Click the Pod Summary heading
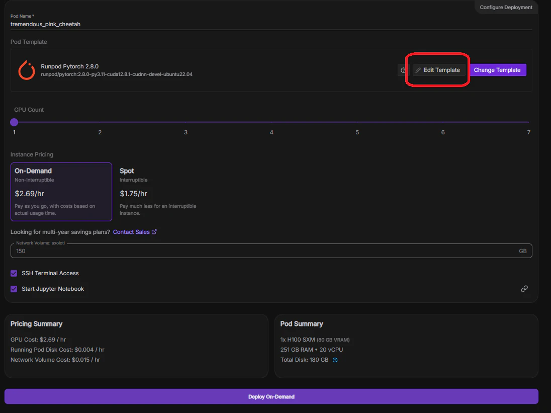The width and height of the screenshot is (551, 413). pyautogui.click(x=302, y=324)
